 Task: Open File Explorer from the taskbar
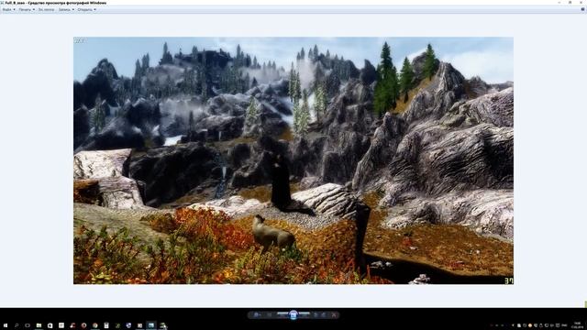coord(39,325)
